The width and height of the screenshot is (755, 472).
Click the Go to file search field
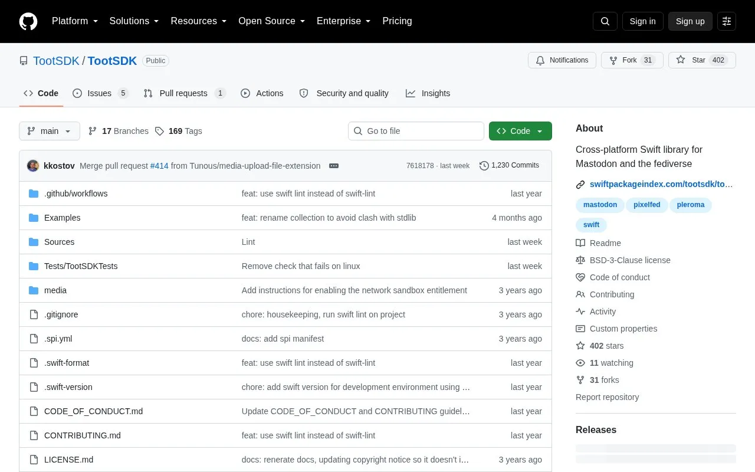coord(416,131)
